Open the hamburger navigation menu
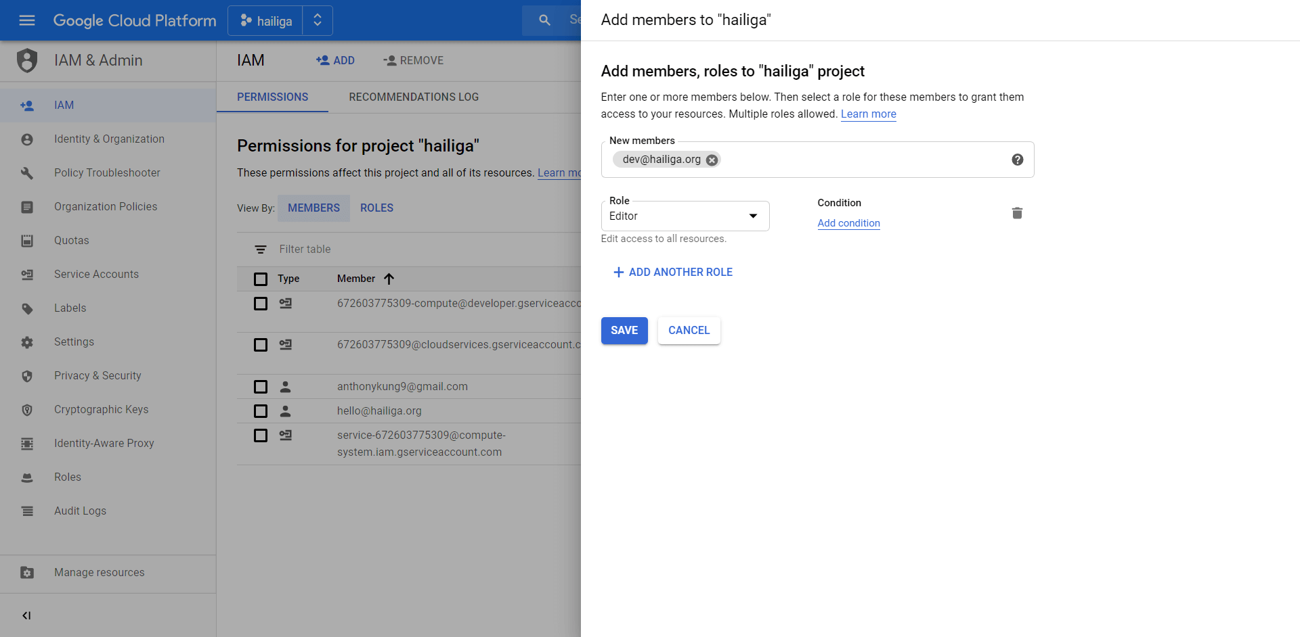The image size is (1300, 637). [x=27, y=20]
